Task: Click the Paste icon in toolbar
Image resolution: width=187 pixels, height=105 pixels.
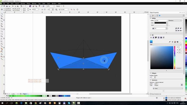Action: pyautogui.click(x=18, y=6)
